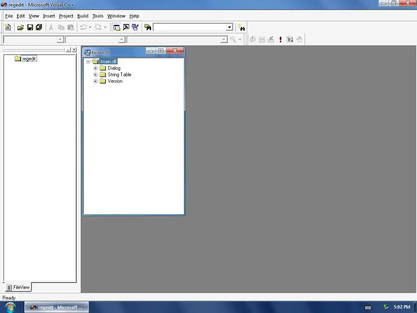
Task: Click the Find in Files icon
Action: 147,27
